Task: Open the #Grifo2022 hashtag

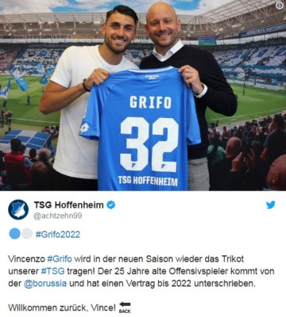Action: click(x=58, y=235)
